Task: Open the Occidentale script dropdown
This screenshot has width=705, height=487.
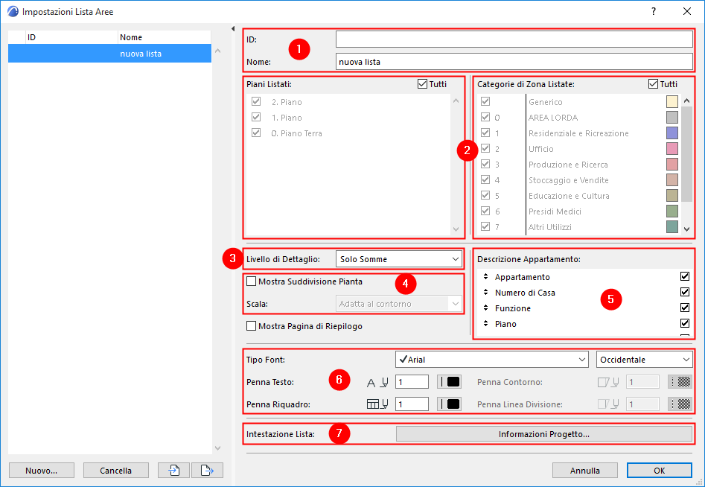Action: [x=644, y=360]
